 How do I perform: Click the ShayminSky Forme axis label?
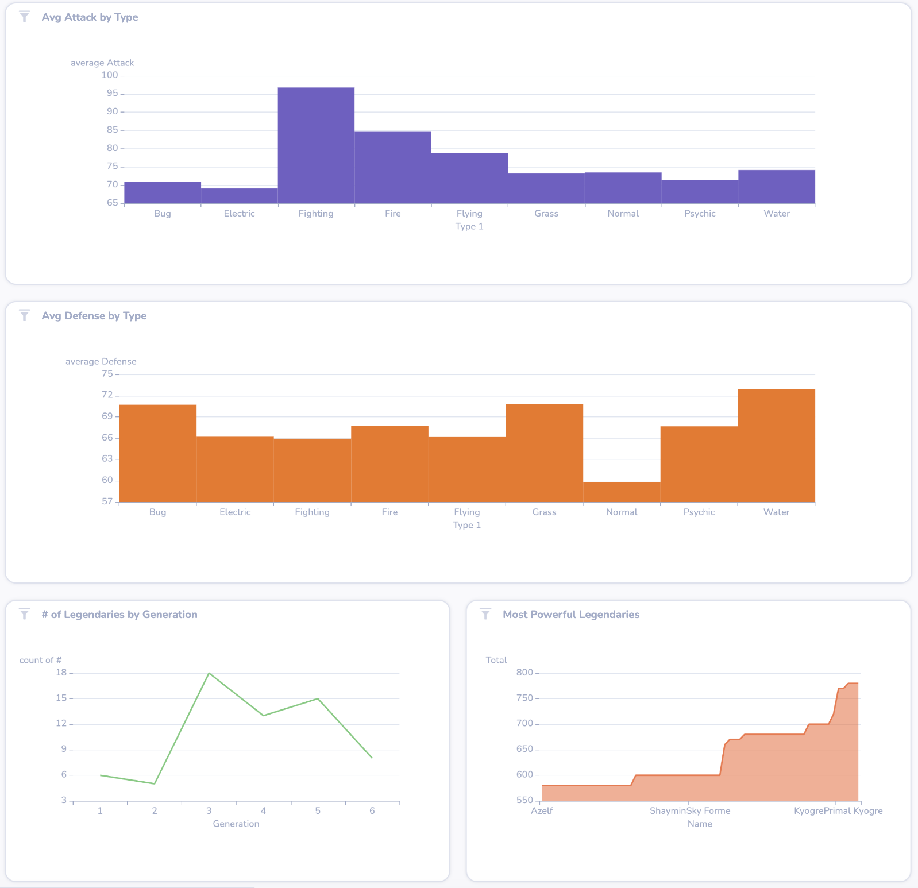point(690,811)
